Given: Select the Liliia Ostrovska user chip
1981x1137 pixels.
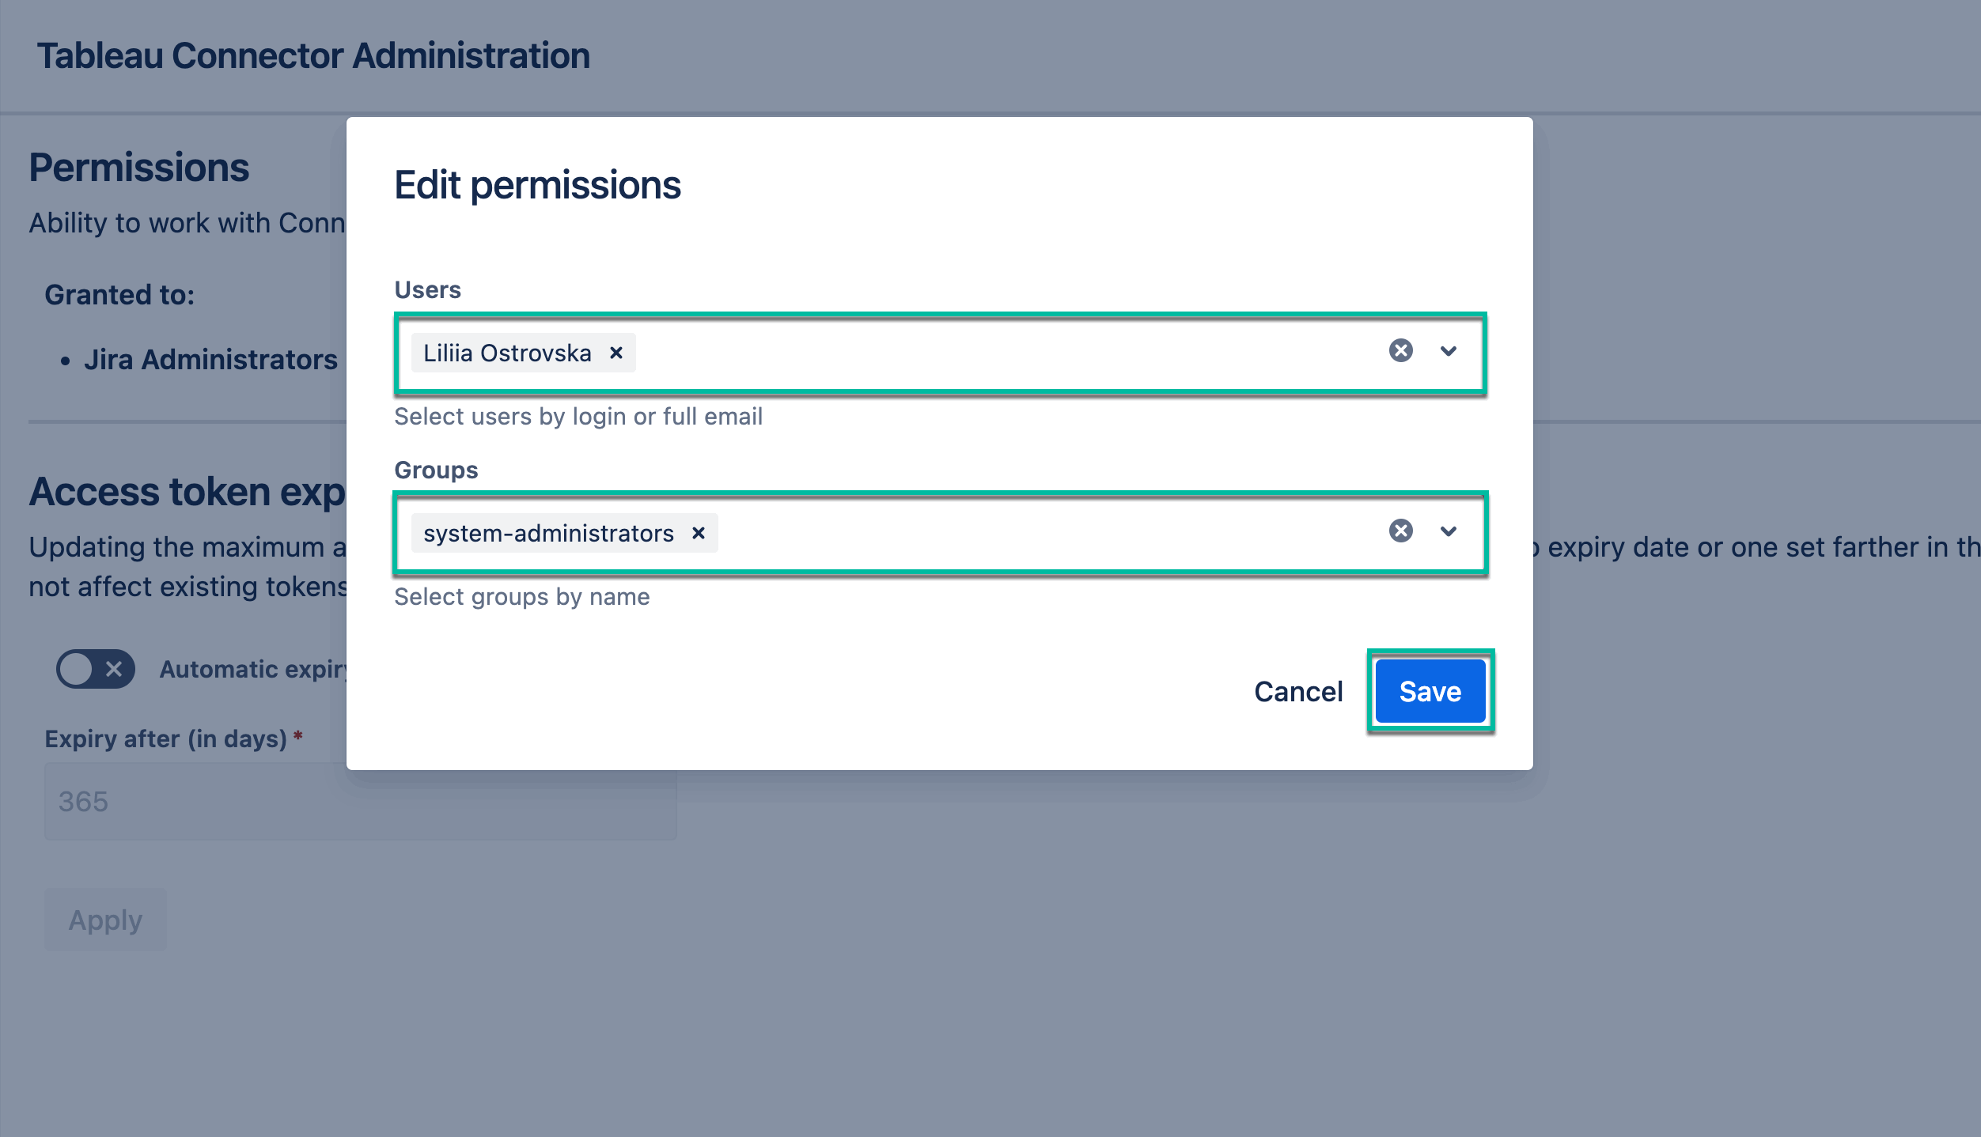Looking at the screenshot, I should pos(506,353).
